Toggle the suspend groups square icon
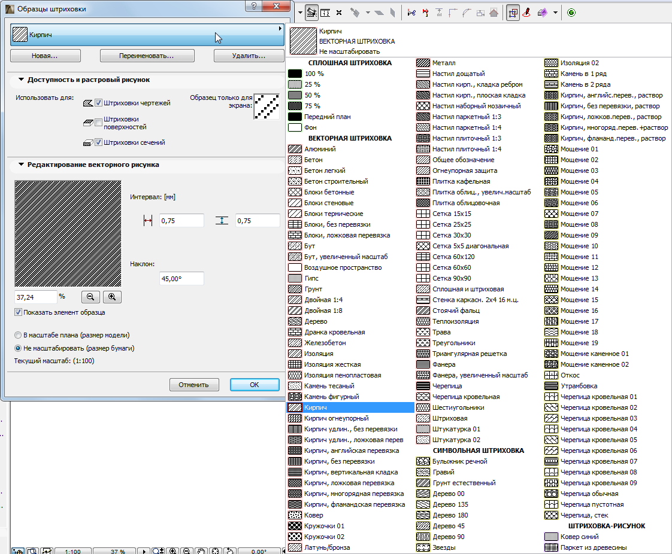The width and height of the screenshot is (672, 554). point(513,13)
